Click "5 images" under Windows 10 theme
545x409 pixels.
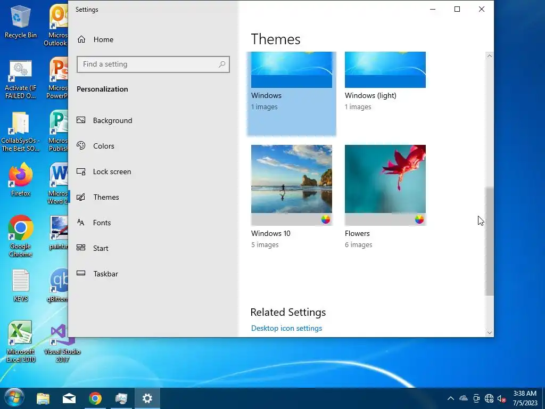pyautogui.click(x=265, y=245)
